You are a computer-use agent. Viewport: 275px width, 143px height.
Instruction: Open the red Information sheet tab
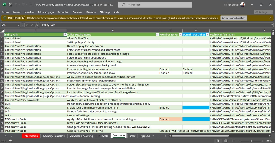point(31,136)
